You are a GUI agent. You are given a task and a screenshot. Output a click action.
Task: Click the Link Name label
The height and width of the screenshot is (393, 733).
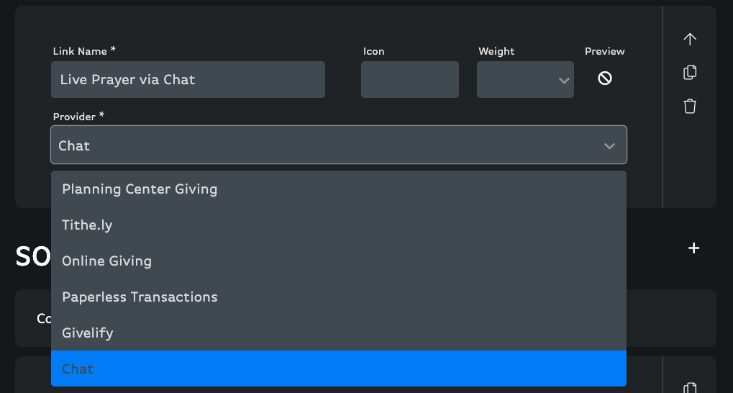(84, 51)
